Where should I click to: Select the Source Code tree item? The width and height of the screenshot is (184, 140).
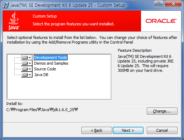pos(45,69)
